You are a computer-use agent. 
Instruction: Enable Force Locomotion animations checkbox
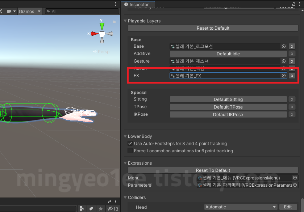pos(130,150)
